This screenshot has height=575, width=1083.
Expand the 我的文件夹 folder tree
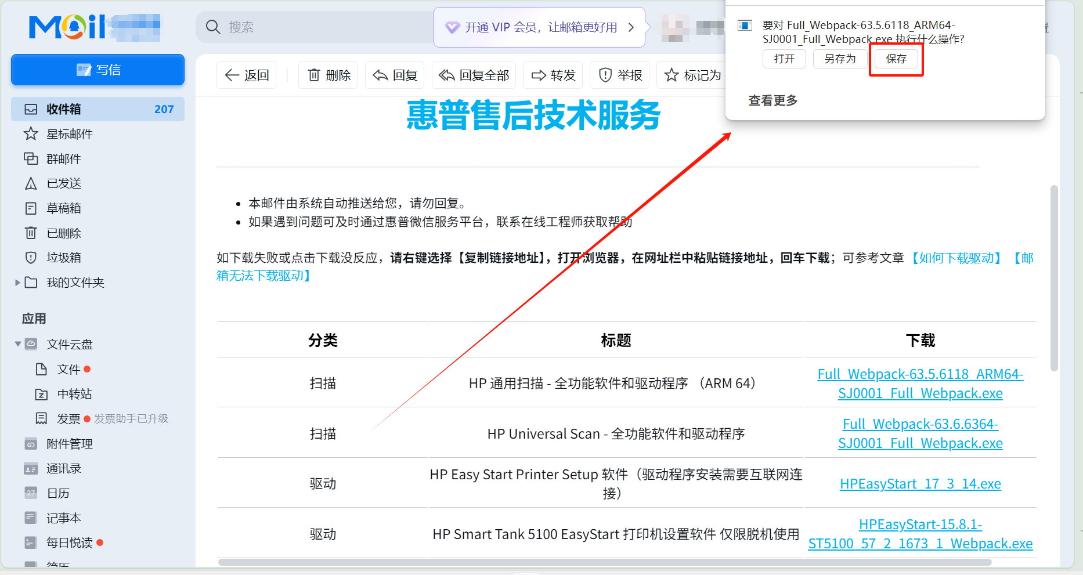click(17, 283)
